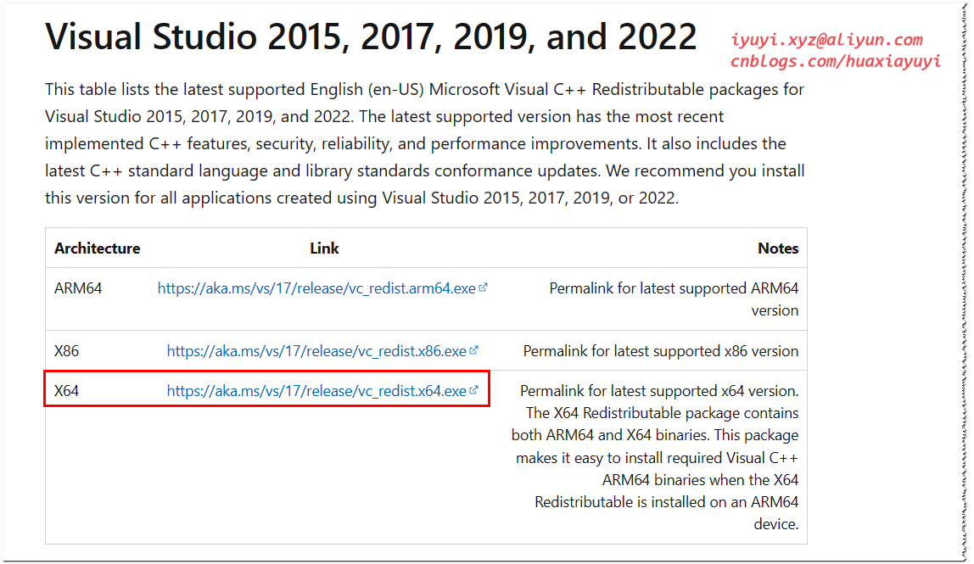Open the X64 vc_redist.x64.exe download link

point(316,391)
